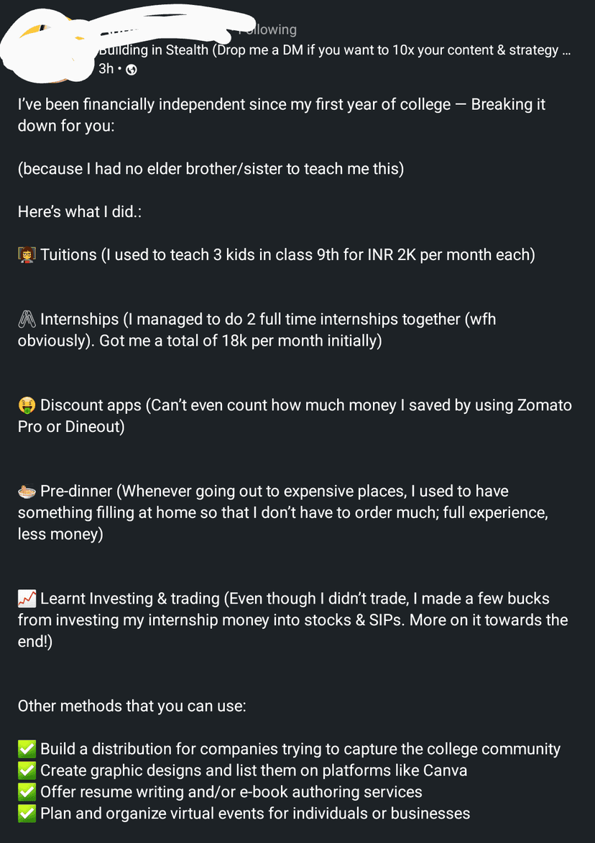Click the chart emoji before Learnt Investing

point(27,599)
